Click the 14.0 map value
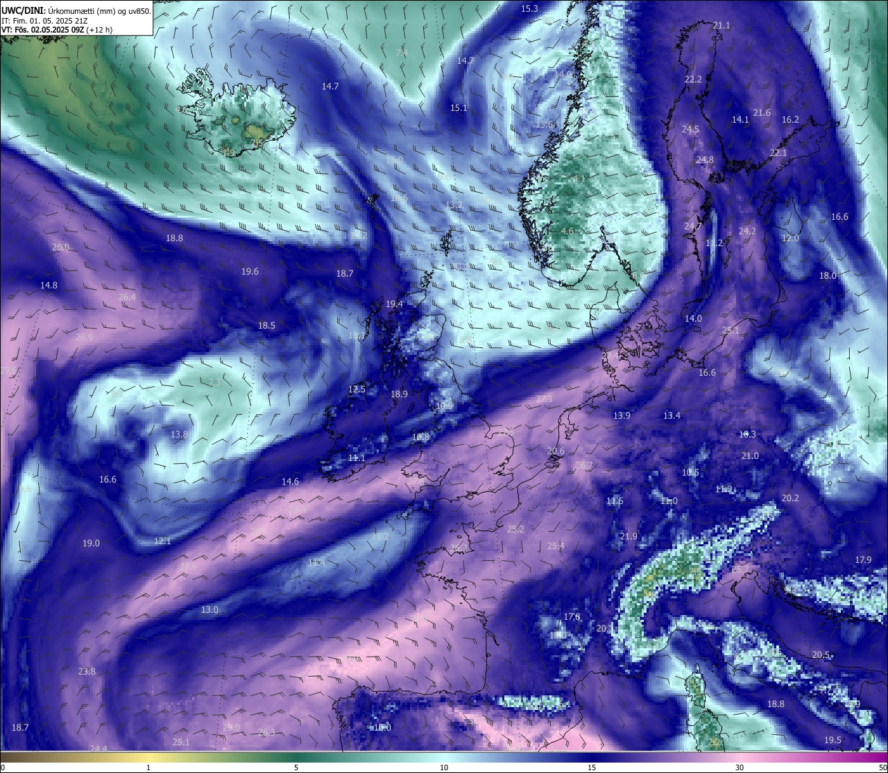 point(693,318)
